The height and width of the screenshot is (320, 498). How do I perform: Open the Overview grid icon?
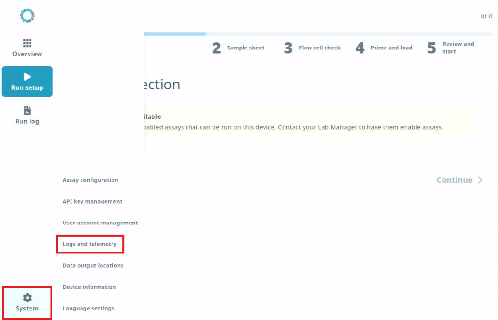(27, 43)
